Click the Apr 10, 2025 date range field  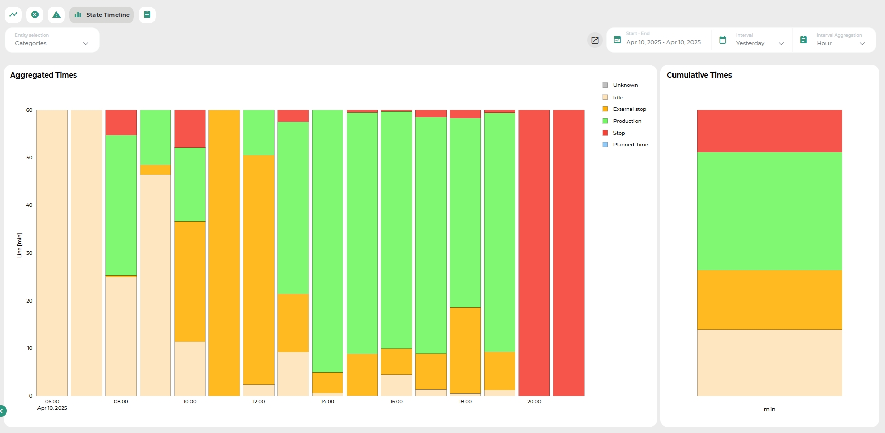(663, 42)
